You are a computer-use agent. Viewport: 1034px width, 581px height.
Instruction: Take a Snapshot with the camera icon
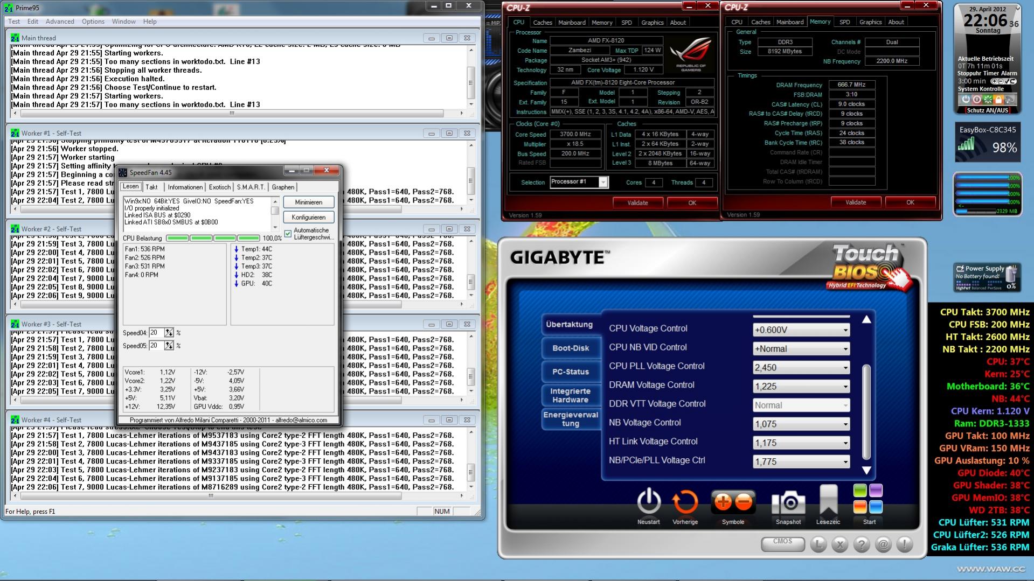[x=788, y=503]
